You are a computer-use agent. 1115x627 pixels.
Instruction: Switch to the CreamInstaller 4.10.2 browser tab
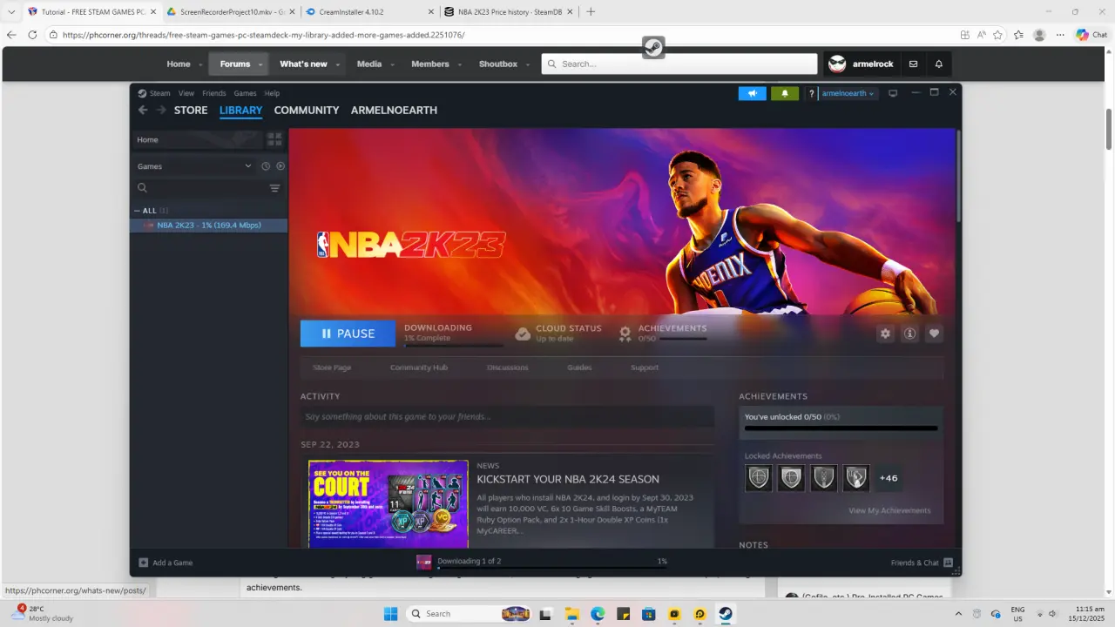coord(369,11)
